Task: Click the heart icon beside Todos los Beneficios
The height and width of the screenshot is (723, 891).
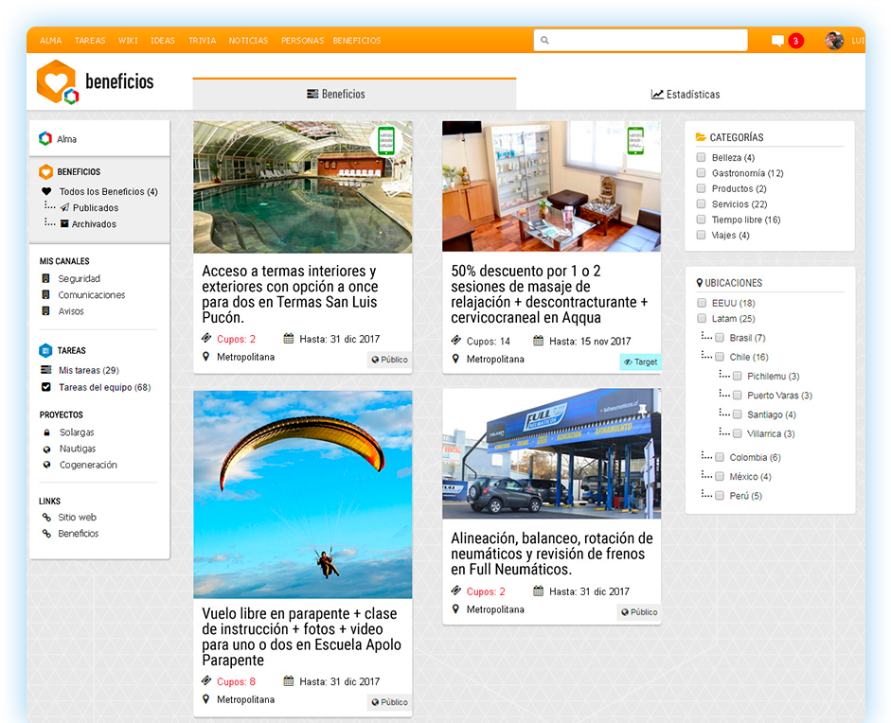Action: (46, 191)
